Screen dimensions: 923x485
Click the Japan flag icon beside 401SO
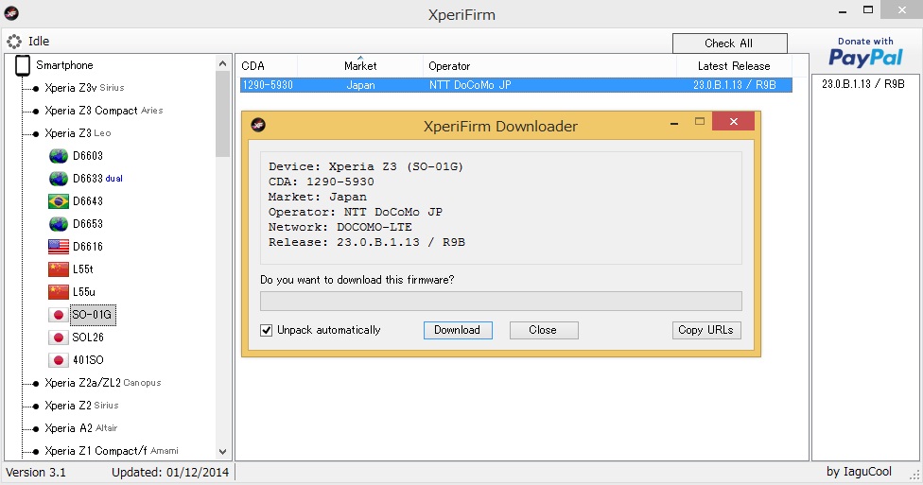click(59, 360)
